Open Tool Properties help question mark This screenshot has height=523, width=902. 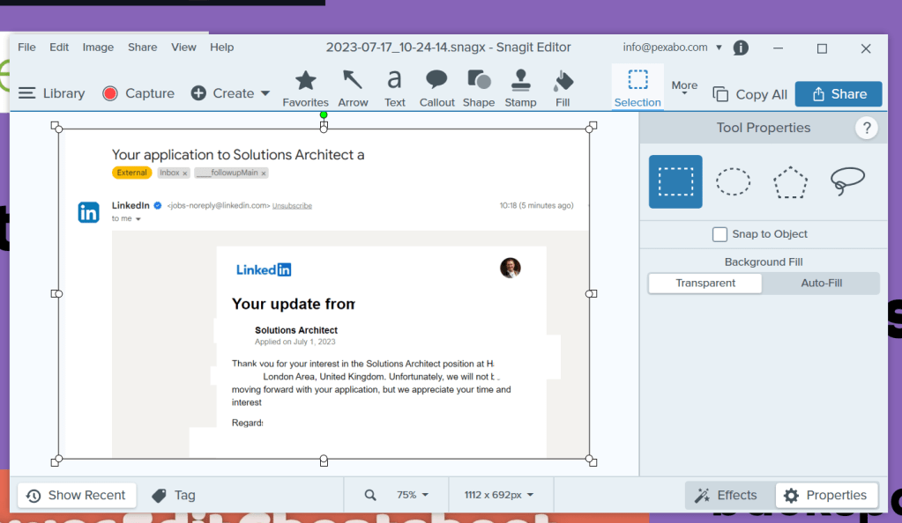tap(867, 128)
